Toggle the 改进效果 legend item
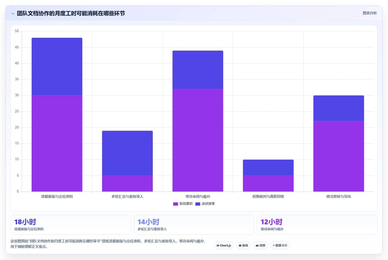This screenshot has height=260, width=388. coord(205,204)
